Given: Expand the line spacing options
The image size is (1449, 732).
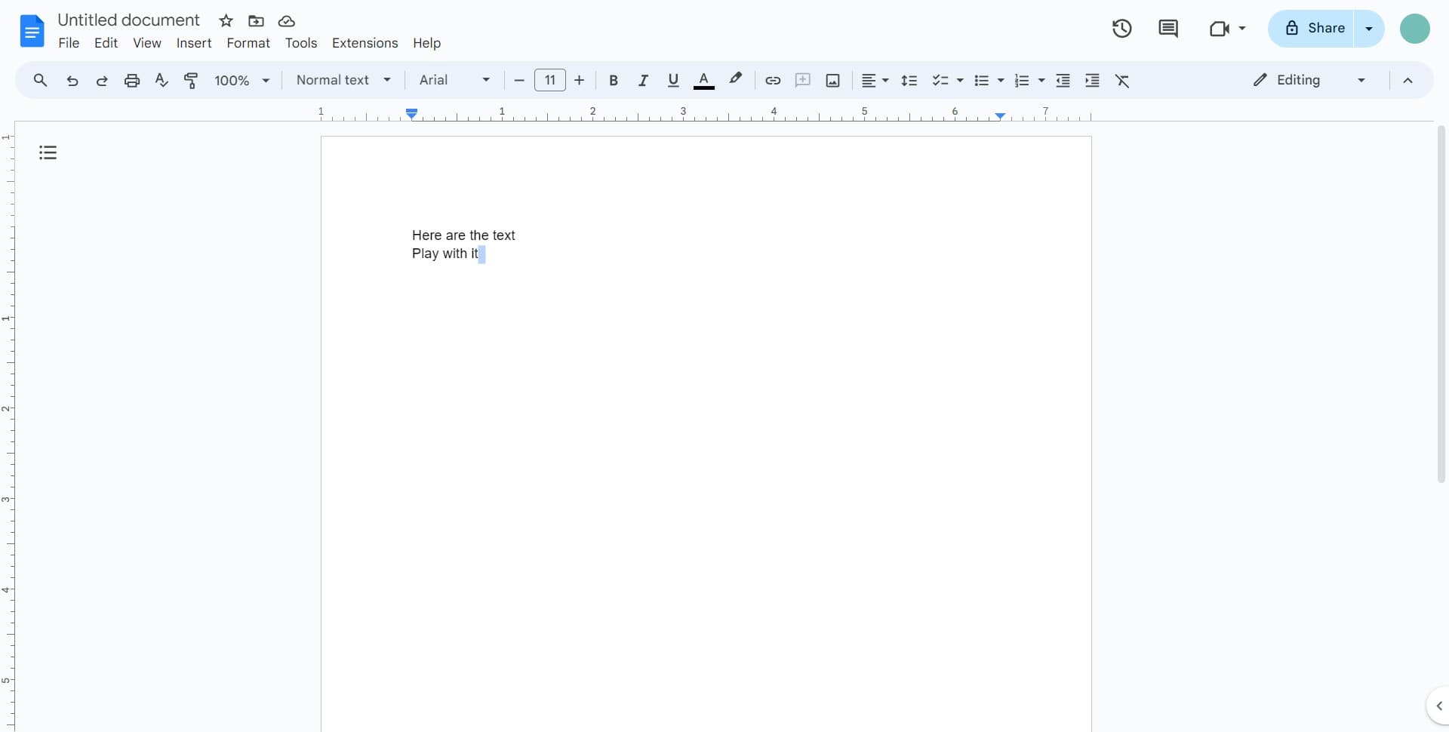Looking at the screenshot, I should pyautogui.click(x=909, y=80).
